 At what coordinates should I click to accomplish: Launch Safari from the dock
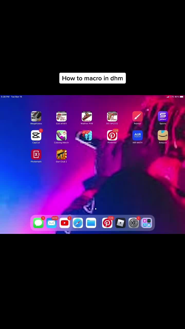pos(78,223)
